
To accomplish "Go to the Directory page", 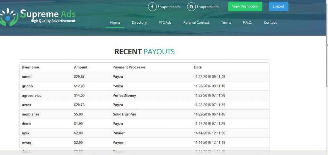I will pyautogui.click(x=139, y=23).
